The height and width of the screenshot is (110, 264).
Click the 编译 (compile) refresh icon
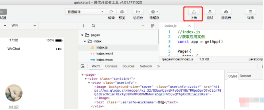[111, 12]
